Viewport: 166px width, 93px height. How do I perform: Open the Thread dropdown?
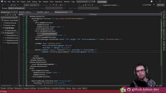[x=54, y=8]
